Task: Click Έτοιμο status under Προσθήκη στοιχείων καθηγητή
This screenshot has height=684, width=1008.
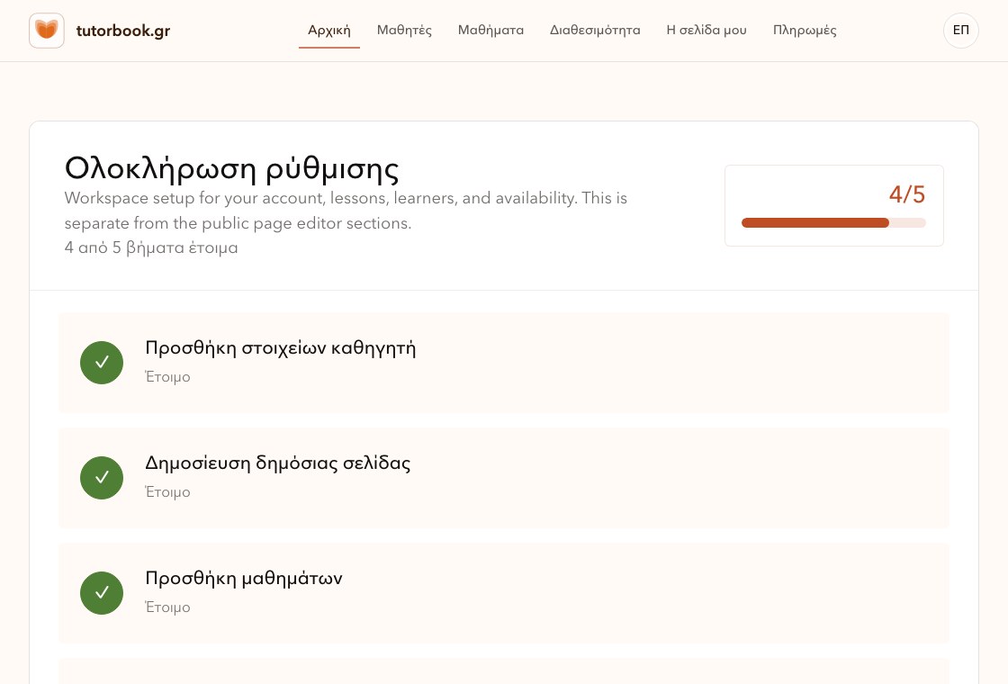Action: [x=167, y=377]
